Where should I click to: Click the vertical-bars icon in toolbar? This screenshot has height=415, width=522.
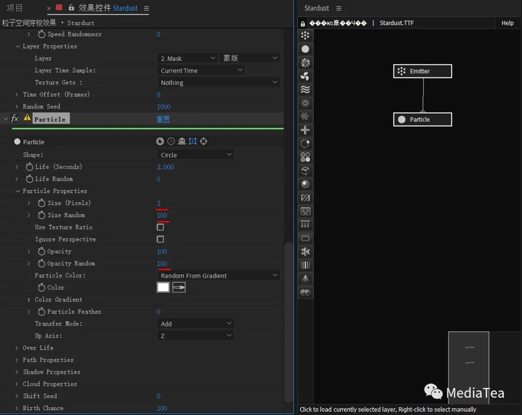pos(305,266)
